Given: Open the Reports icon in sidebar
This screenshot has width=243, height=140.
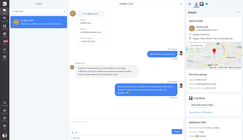Looking at the screenshot, I should [5, 57].
